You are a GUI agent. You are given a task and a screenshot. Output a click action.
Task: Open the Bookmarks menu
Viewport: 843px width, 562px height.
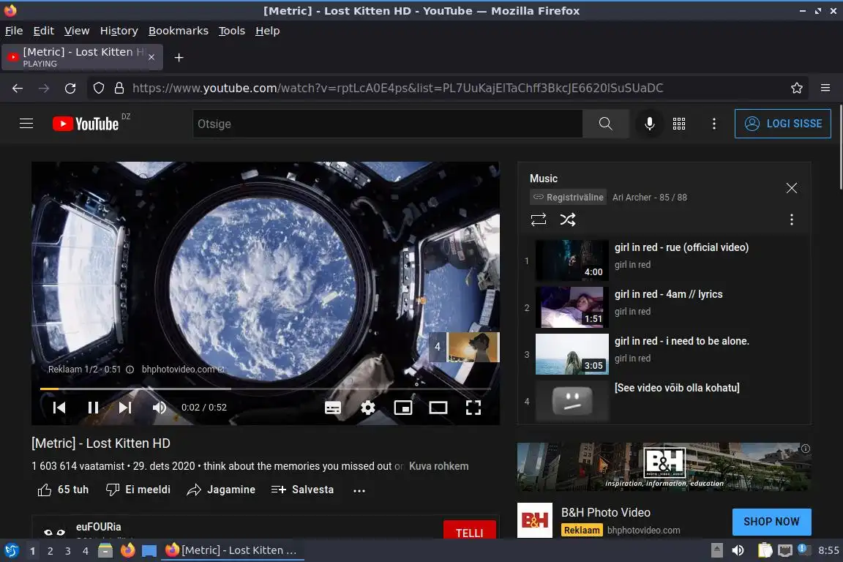point(179,31)
